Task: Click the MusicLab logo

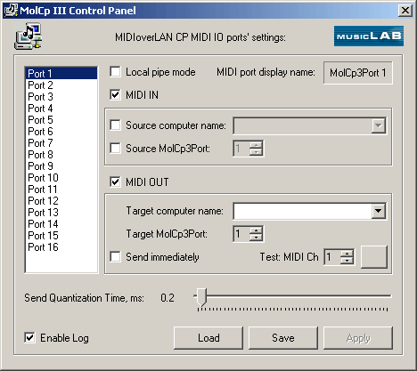Action: (x=369, y=36)
